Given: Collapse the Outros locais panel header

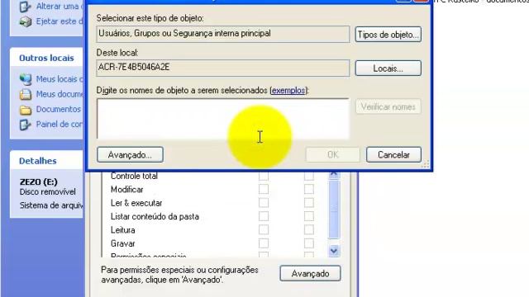Looking at the screenshot, I should pos(46,58).
